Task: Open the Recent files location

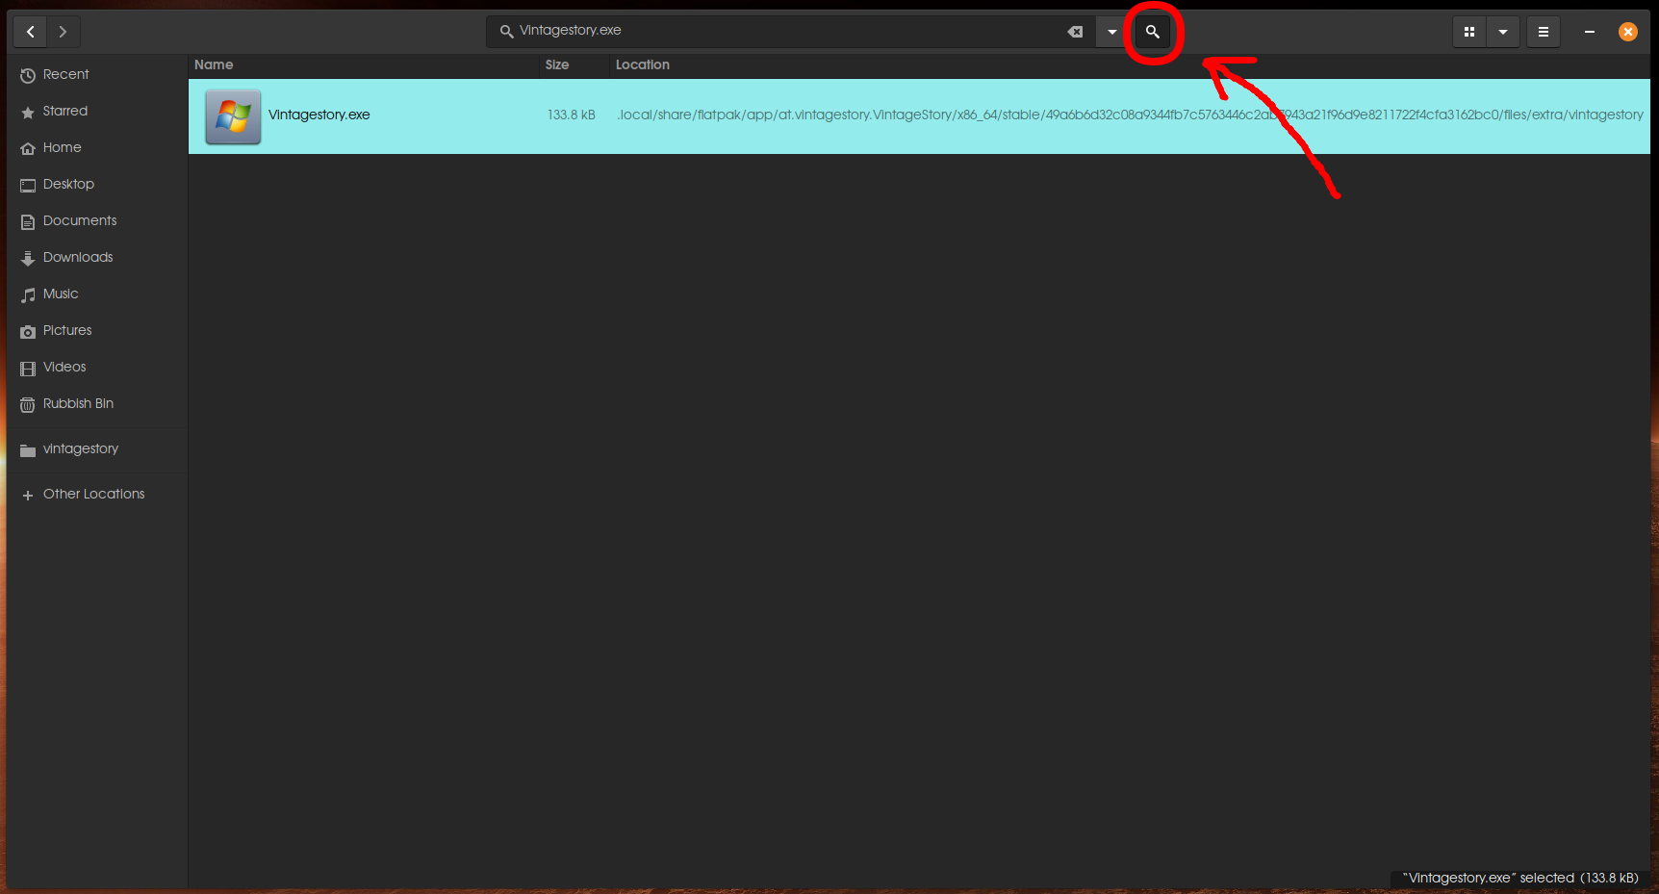Action: 65,75
